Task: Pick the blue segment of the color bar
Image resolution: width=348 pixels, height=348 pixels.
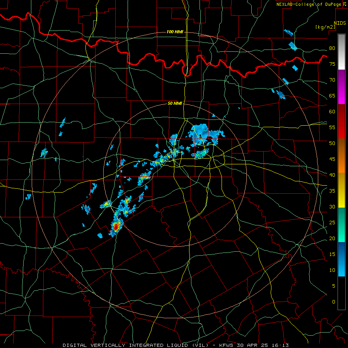Action: [341, 259]
